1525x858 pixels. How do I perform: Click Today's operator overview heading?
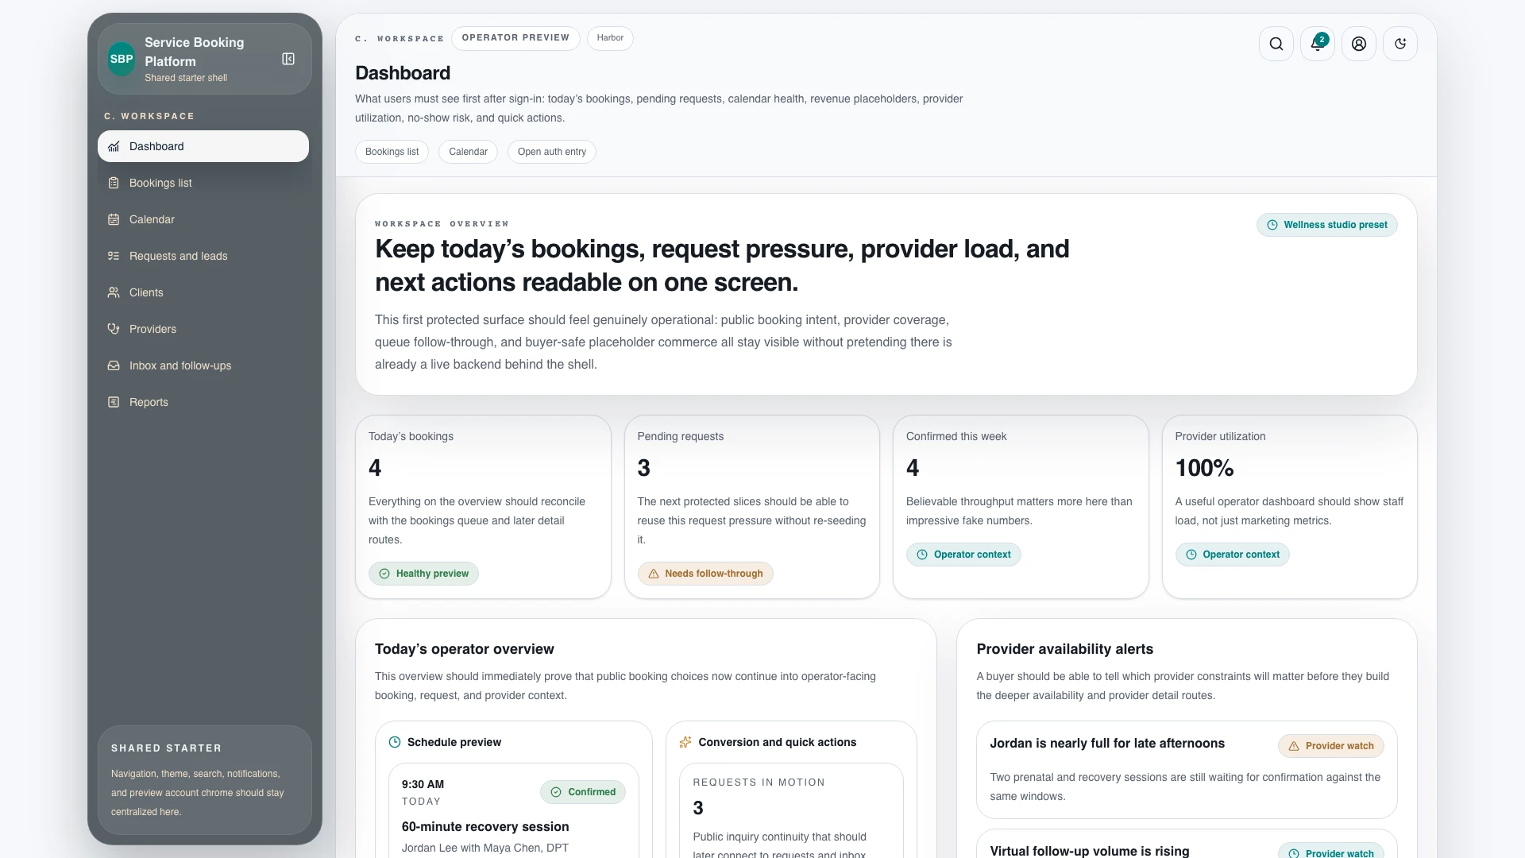coord(465,649)
